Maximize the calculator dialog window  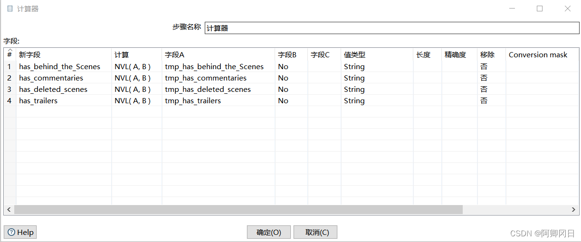[540, 9]
